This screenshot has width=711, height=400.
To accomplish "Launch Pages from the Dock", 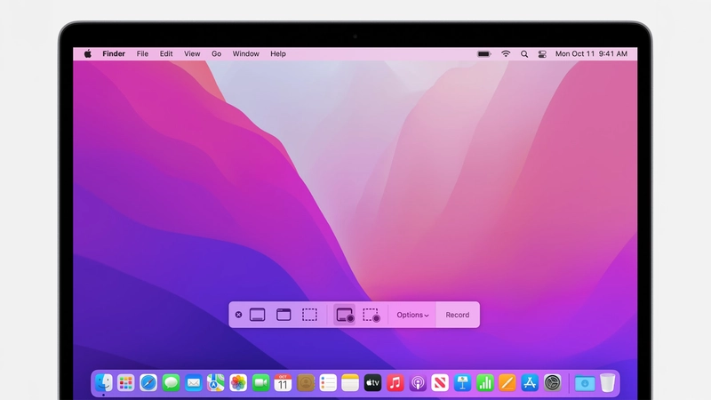I will point(507,383).
